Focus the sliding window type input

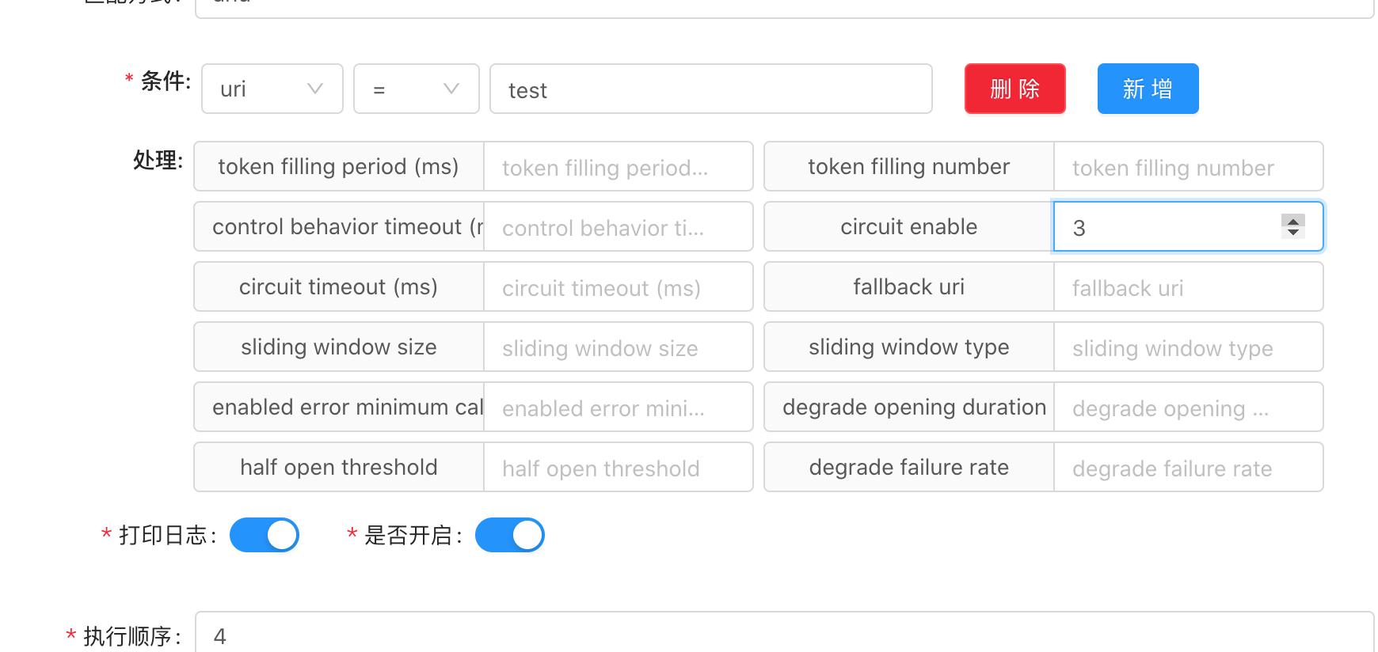point(1189,347)
